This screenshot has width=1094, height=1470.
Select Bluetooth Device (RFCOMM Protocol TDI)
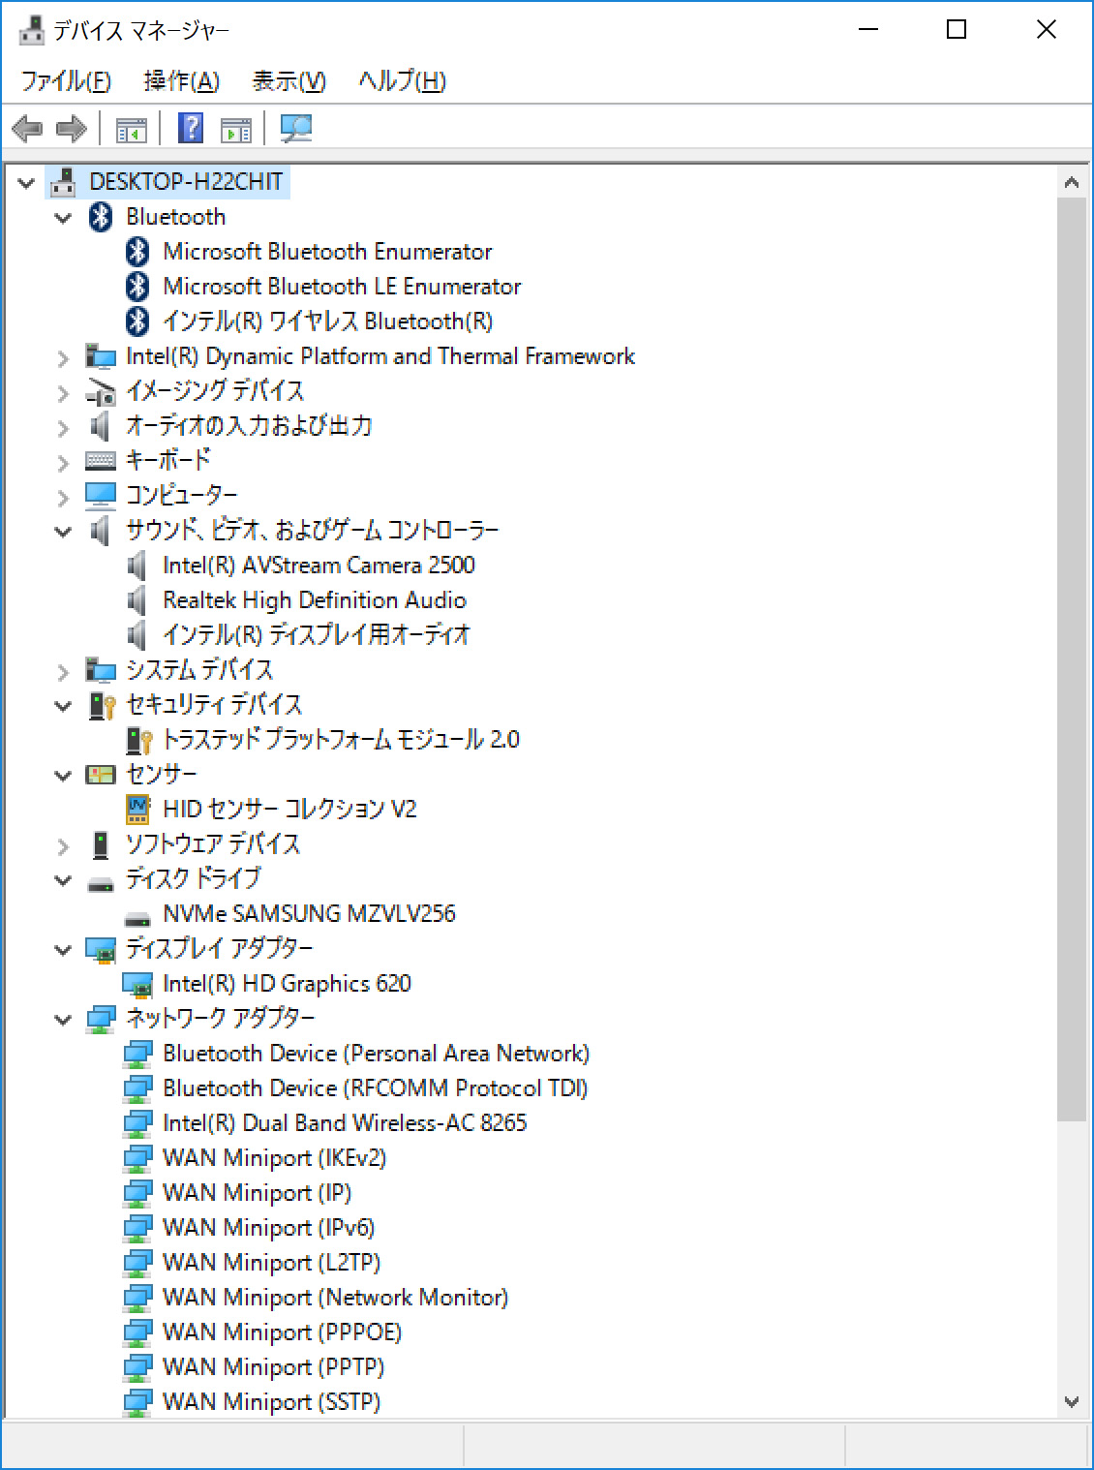(x=375, y=1088)
